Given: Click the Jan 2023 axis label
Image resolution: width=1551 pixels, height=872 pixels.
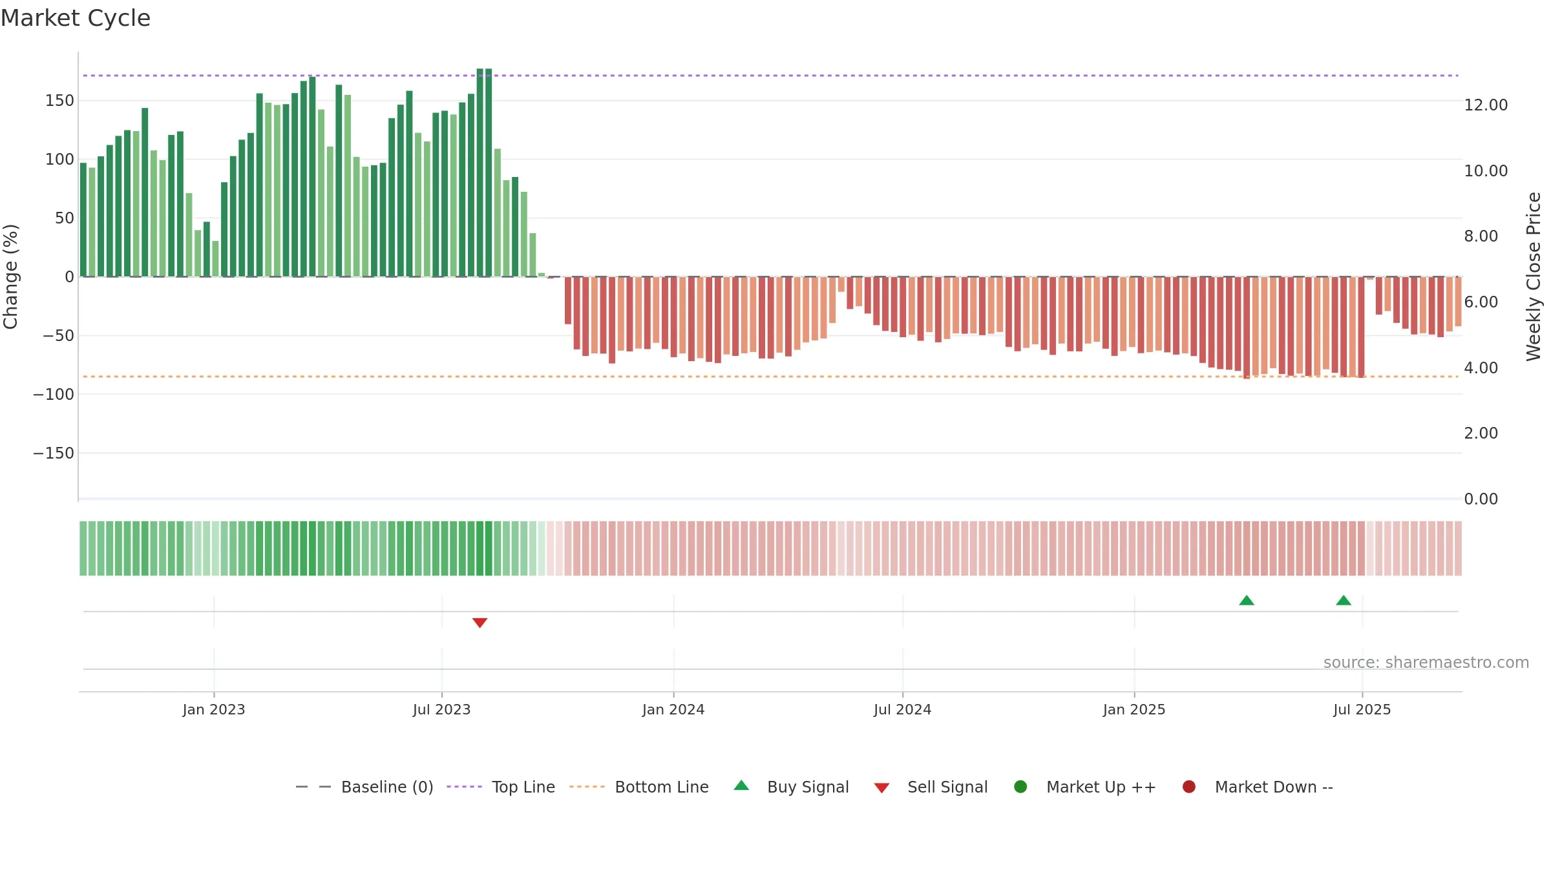Looking at the screenshot, I should click(214, 709).
